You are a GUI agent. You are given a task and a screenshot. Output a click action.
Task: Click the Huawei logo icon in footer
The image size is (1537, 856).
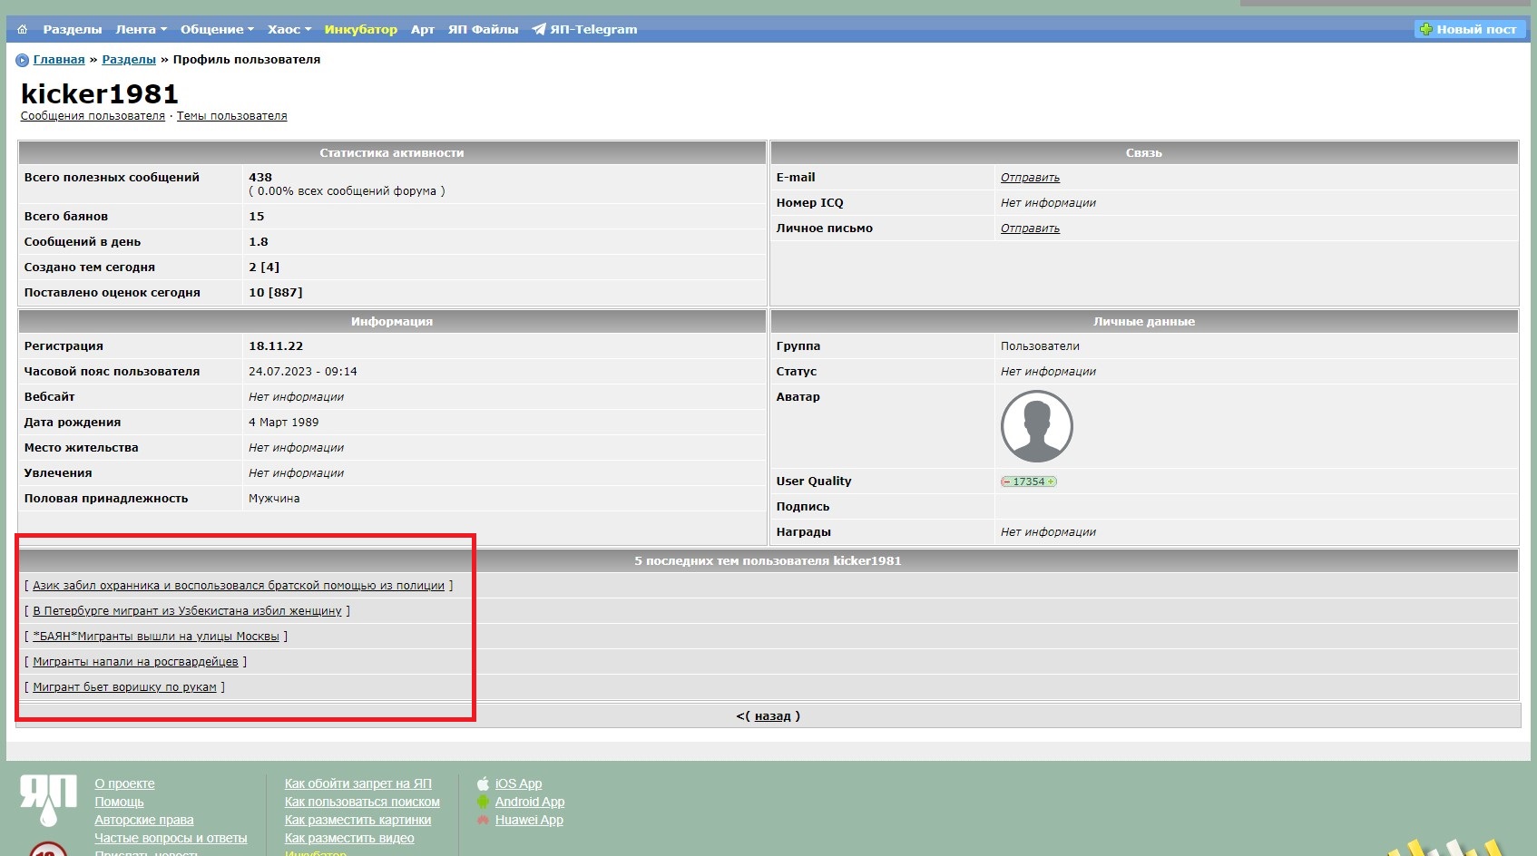coord(484,820)
